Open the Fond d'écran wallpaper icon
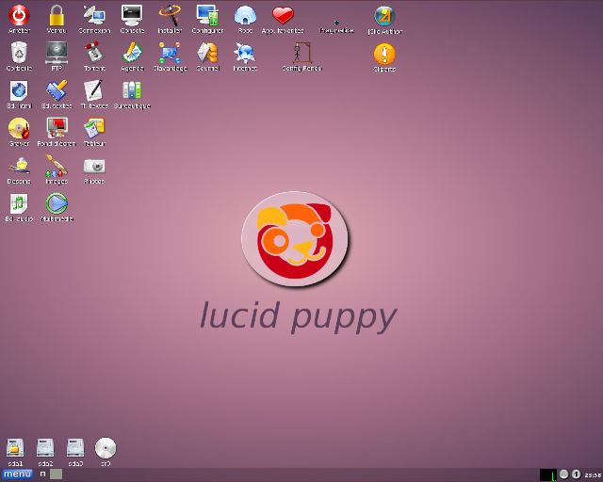This screenshot has height=482, width=603. [x=57, y=128]
